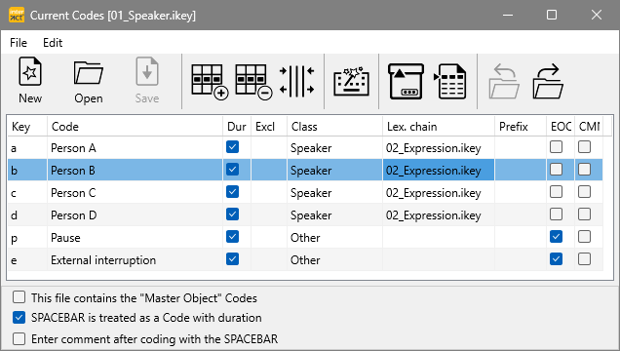Auto-fit column widths with arrows icon
The width and height of the screenshot is (620, 351).
(296, 82)
